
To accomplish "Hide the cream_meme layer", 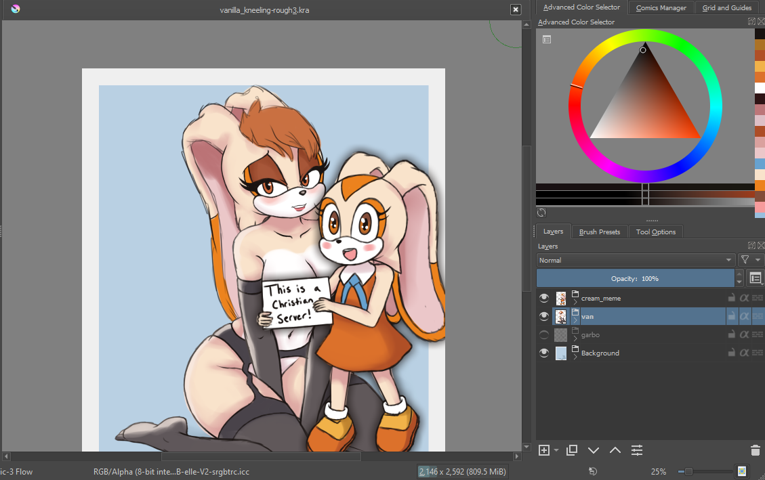I will click(x=544, y=298).
